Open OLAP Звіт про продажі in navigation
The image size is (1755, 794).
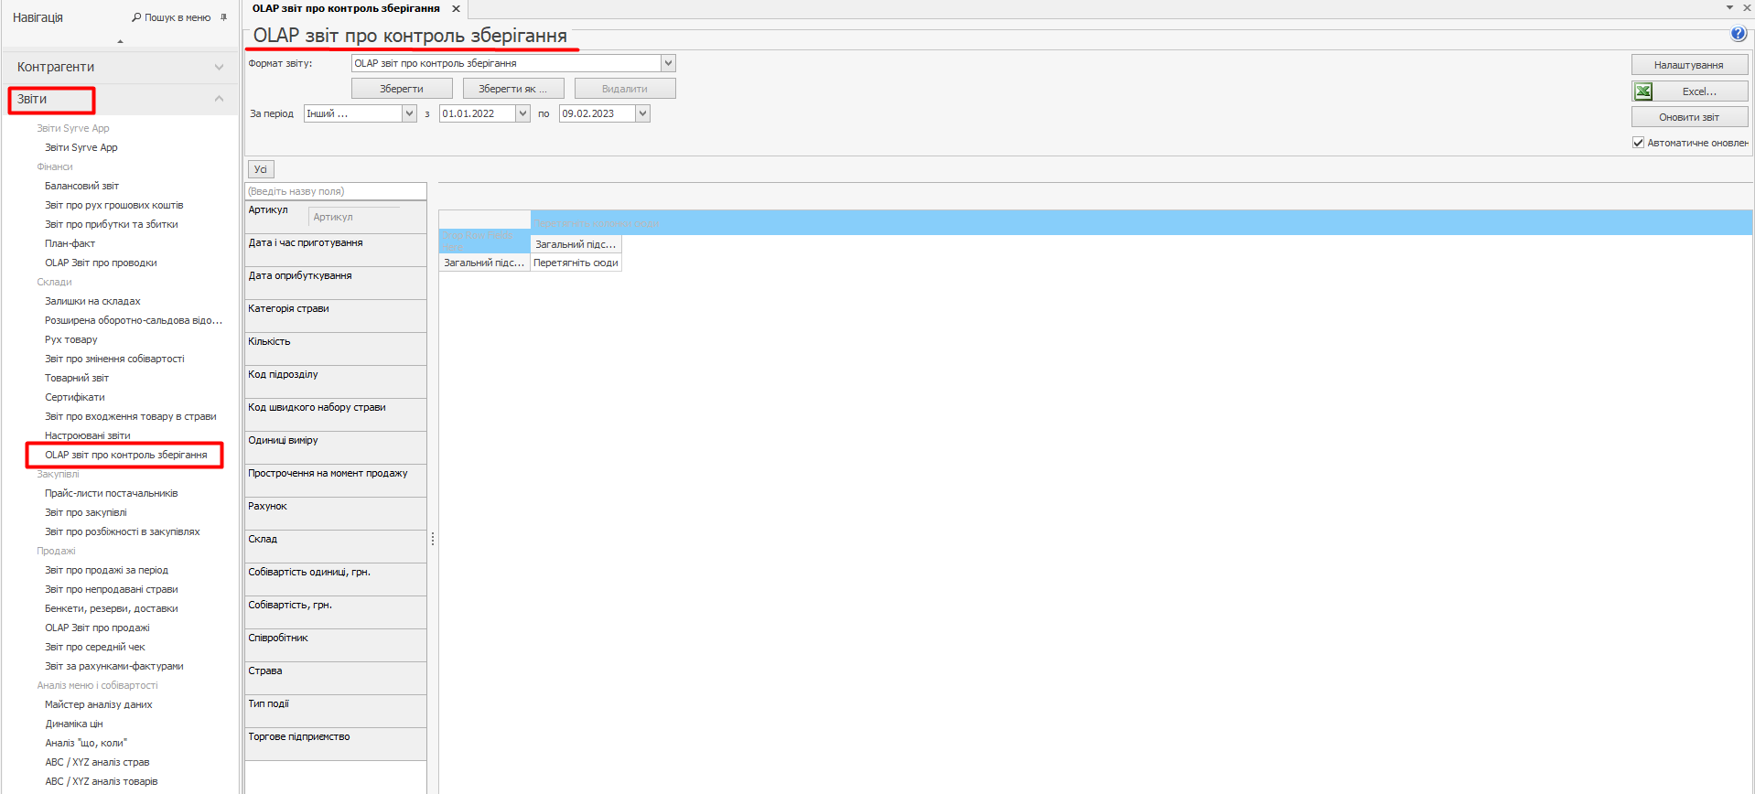[97, 628]
